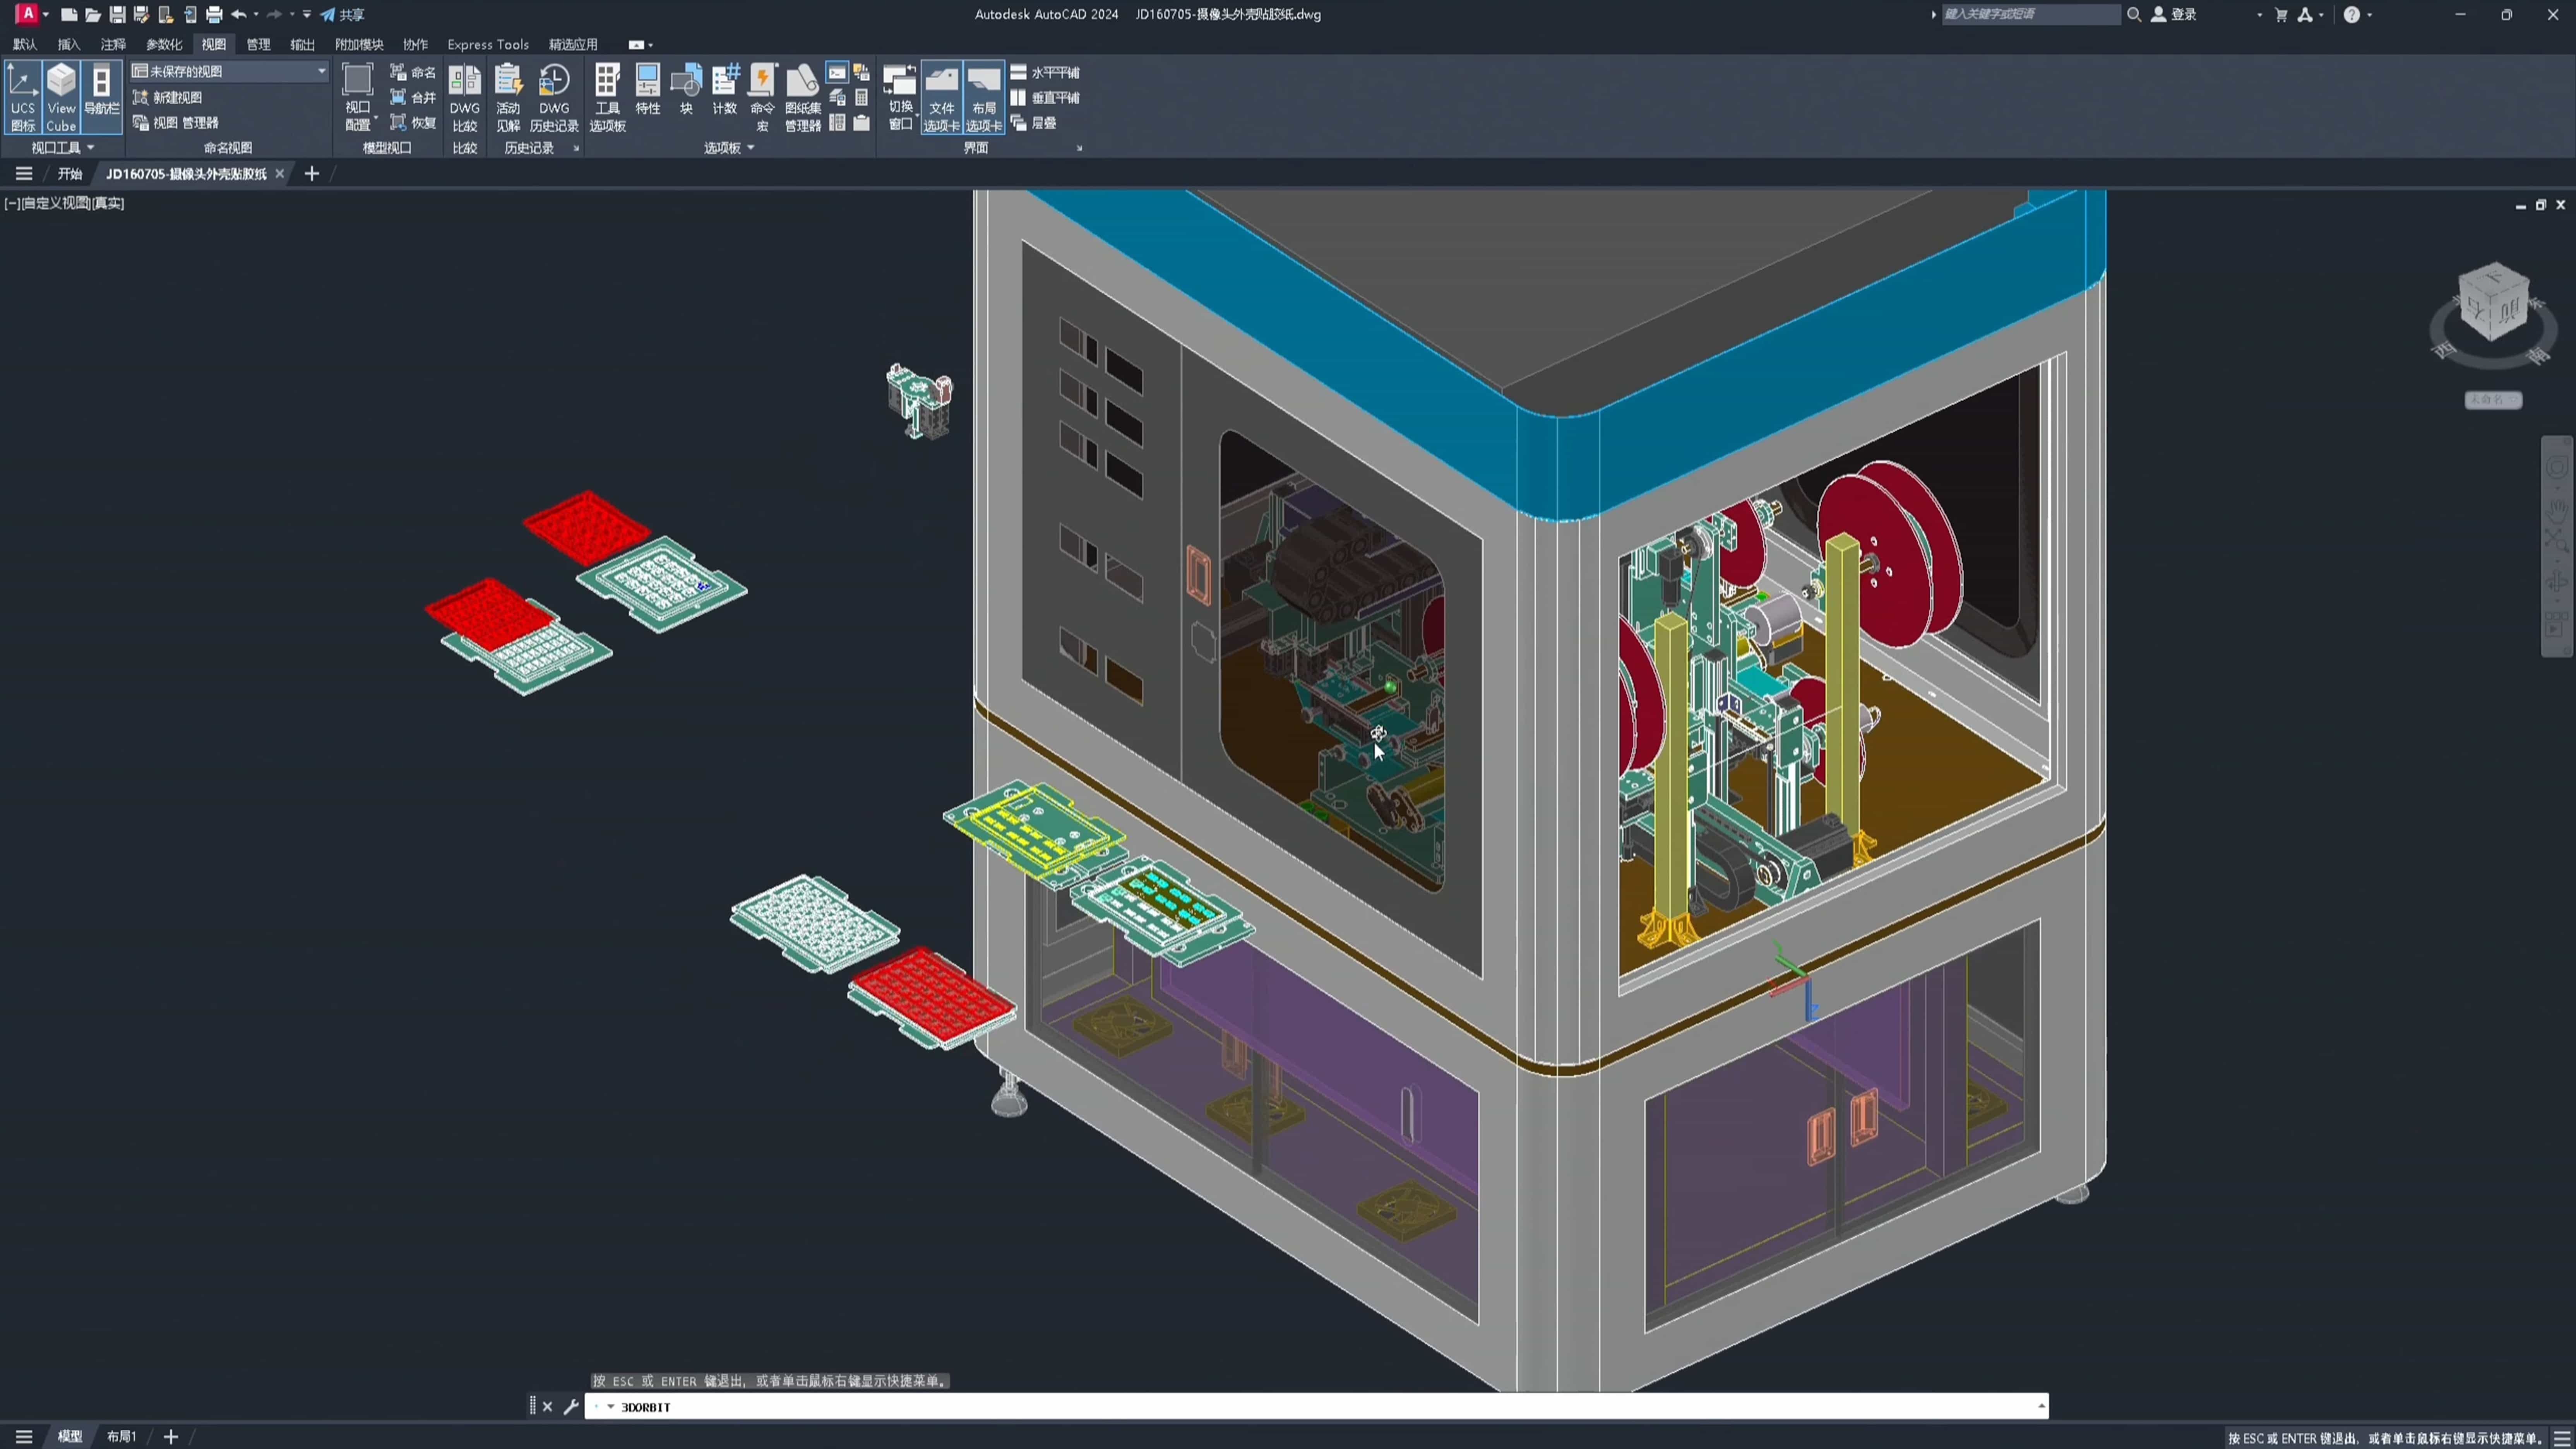Click the Save As icon with pencil
This screenshot has height=1449, width=2576.
point(141,15)
